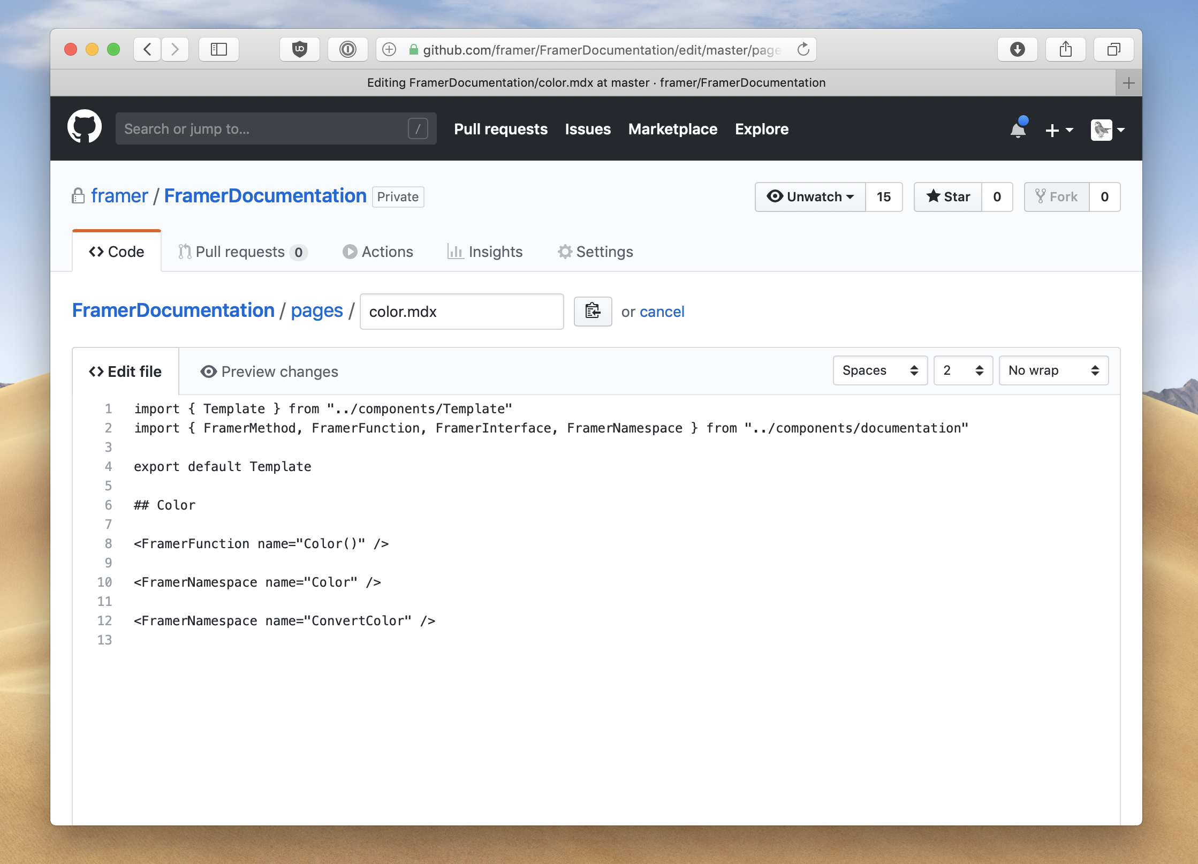The width and height of the screenshot is (1198, 864).
Task: Click the pull requests notification bell icon
Action: pos(1017,129)
